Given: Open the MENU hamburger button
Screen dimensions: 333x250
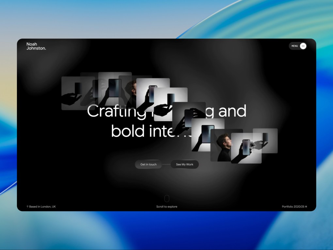Looking at the screenshot, I should coord(303,46).
